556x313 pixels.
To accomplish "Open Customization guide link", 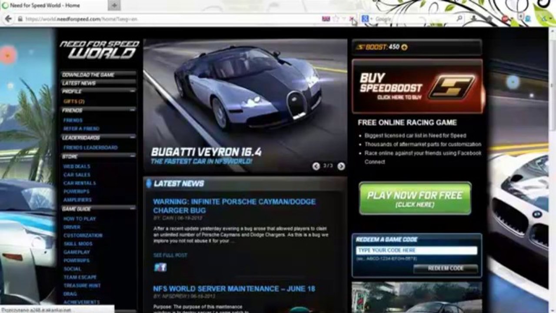I will coord(83,235).
